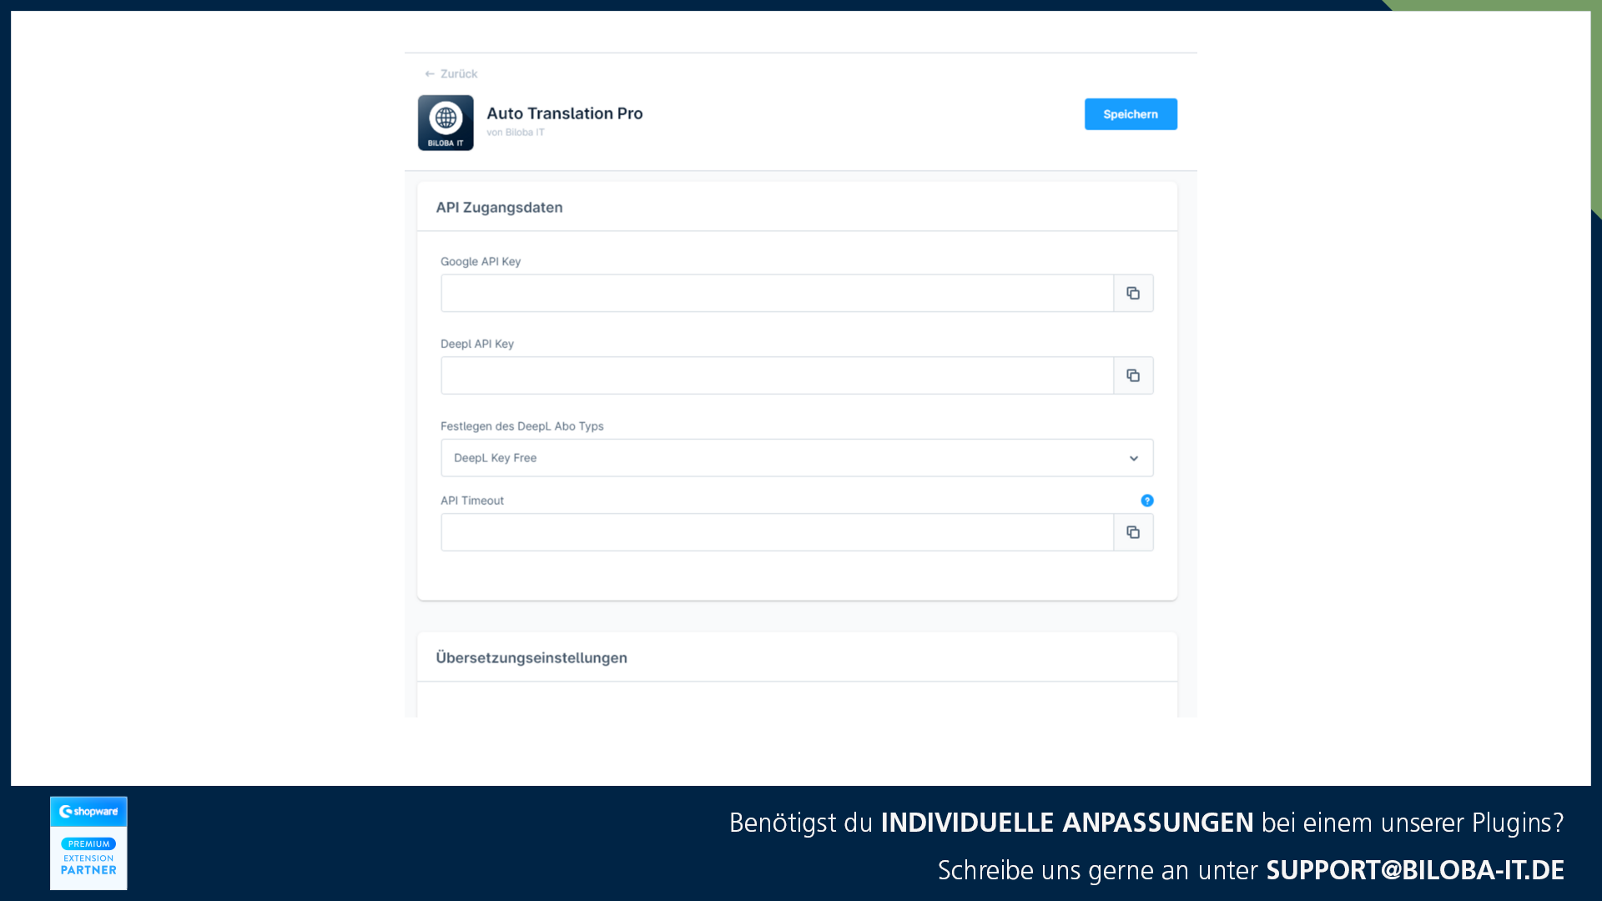The height and width of the screenshot is (901, 1602).
Task: Click the Speichern button
Action: [x=1131, y=114]
